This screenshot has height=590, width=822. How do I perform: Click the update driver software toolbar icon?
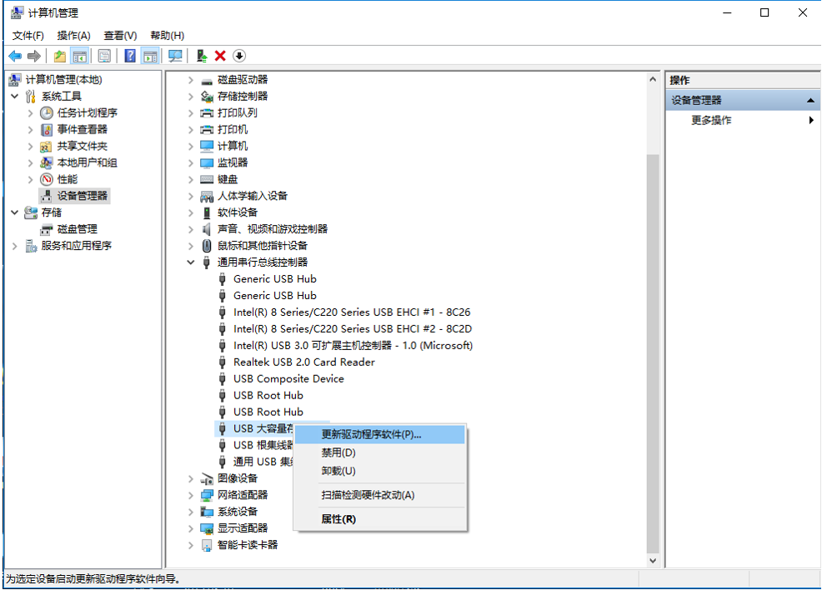click(x=202, y=56)
